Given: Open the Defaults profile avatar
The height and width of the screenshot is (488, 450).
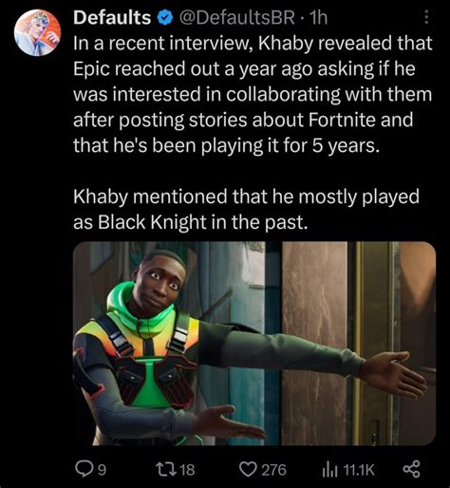Looking at the screenshot, I should [37, 32].
